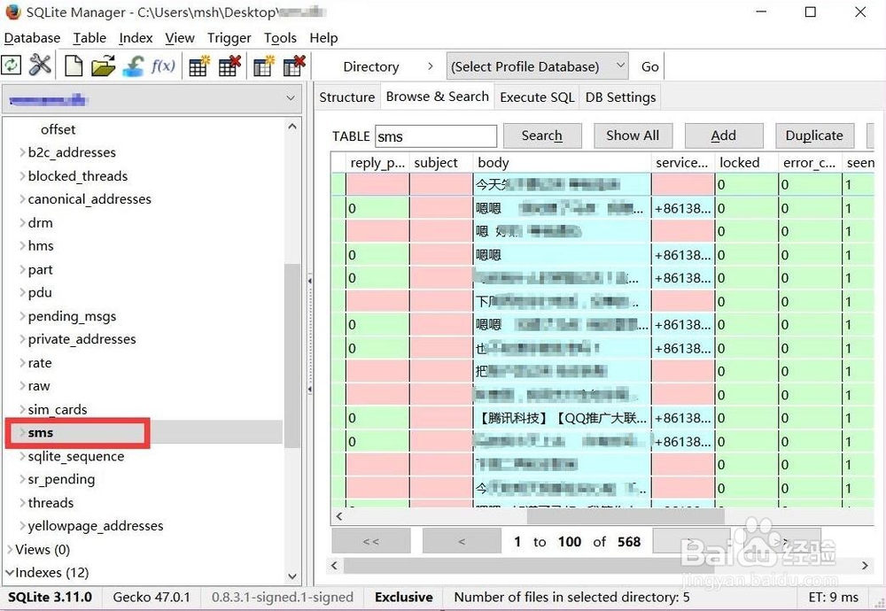The width and height of the screenshot is (886, 611).
Task: Click the Exclusive status bar entry
Action: click(x=404, y=597)
